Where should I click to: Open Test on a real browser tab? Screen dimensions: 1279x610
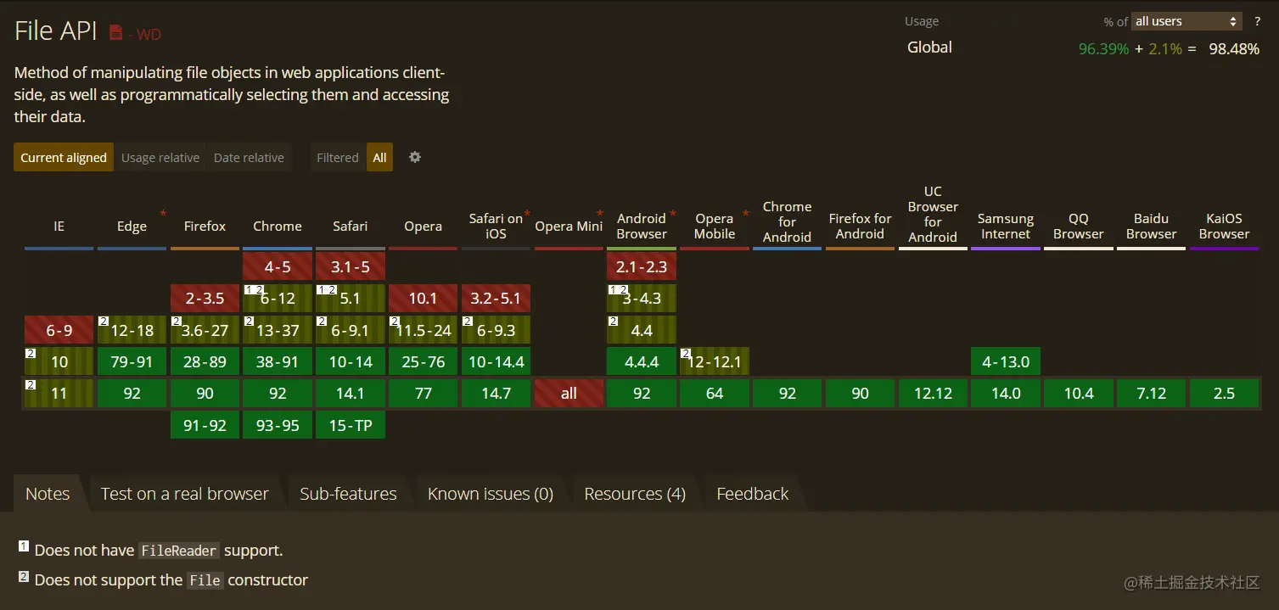(184, 494)
